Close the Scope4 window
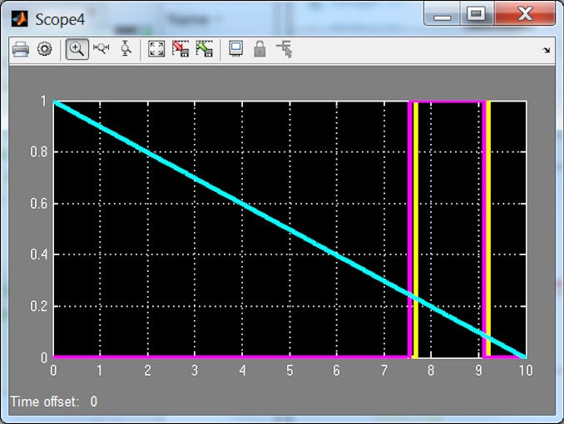The width and height of the screenshot is (564, 424). coord(525,14)
